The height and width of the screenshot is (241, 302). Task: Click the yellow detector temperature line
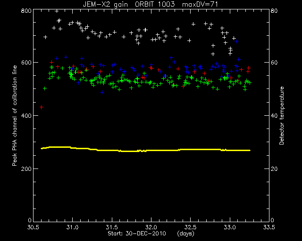pyautogui.click(x=146, y=149)
